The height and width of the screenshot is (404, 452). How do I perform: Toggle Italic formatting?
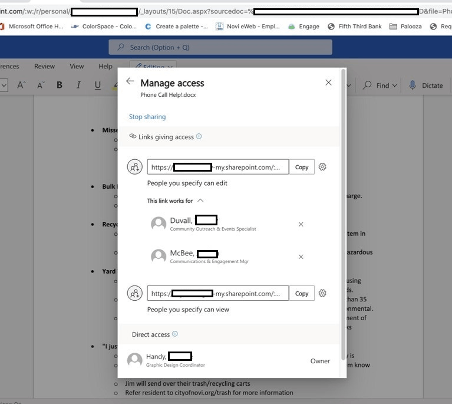78,85
